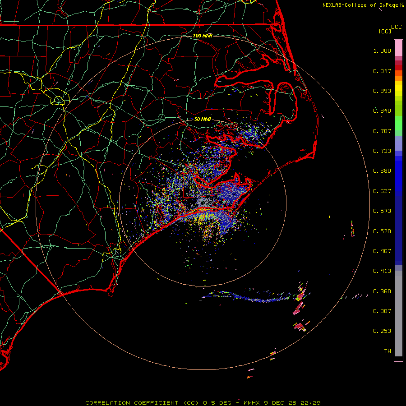406x406 pixels.
Task: Select the 0.307 color scale value
Action: tap(382, 311)
